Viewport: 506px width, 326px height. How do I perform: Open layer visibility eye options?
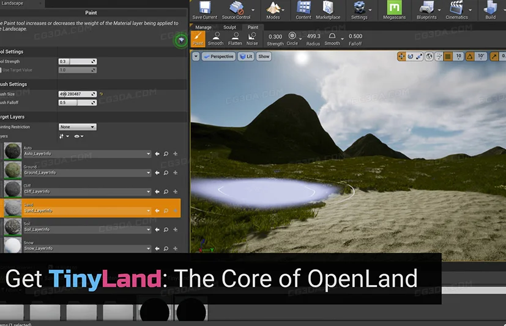[x=78, y=137]
